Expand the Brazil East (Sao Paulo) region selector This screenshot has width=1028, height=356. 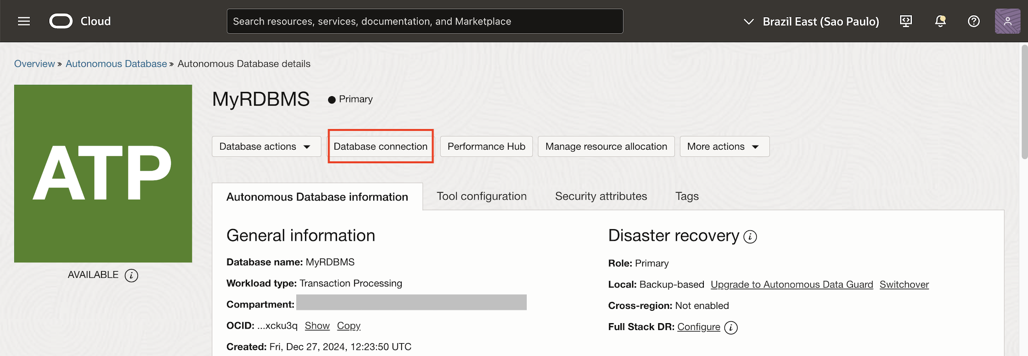pyautogui.click(x=812, y=22)
